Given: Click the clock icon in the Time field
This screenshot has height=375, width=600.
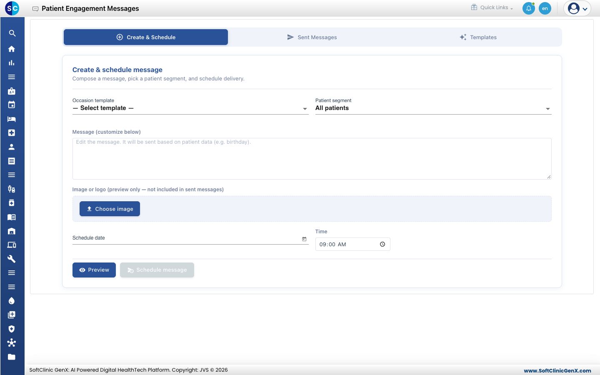Looking at the screenshot, I should point(382,244).
